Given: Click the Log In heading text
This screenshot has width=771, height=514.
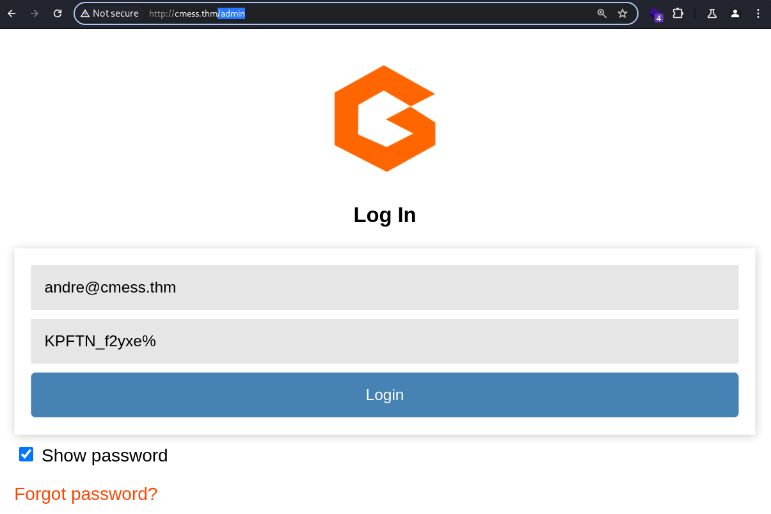Looking at the screenshot, I should [x=385, y=215].
